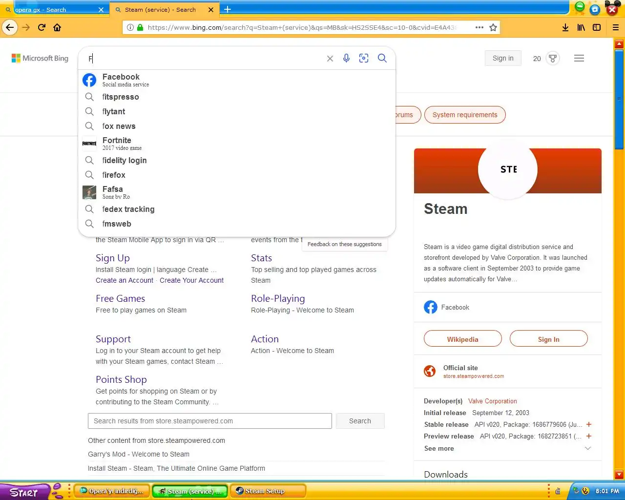Image resolution: width=625 pixels, height=500 pixels.
Task: Open the Microsoft Rewards trophy icon
Action: (x=553, y=59)
